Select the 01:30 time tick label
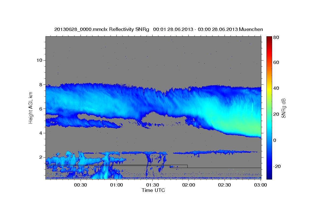 [x=152, y=185]
